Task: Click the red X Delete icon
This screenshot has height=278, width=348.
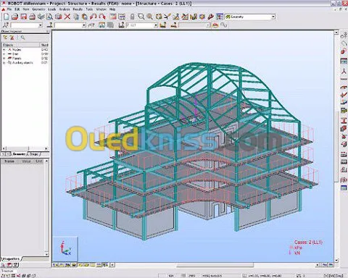Action: [x=67, y=17]
